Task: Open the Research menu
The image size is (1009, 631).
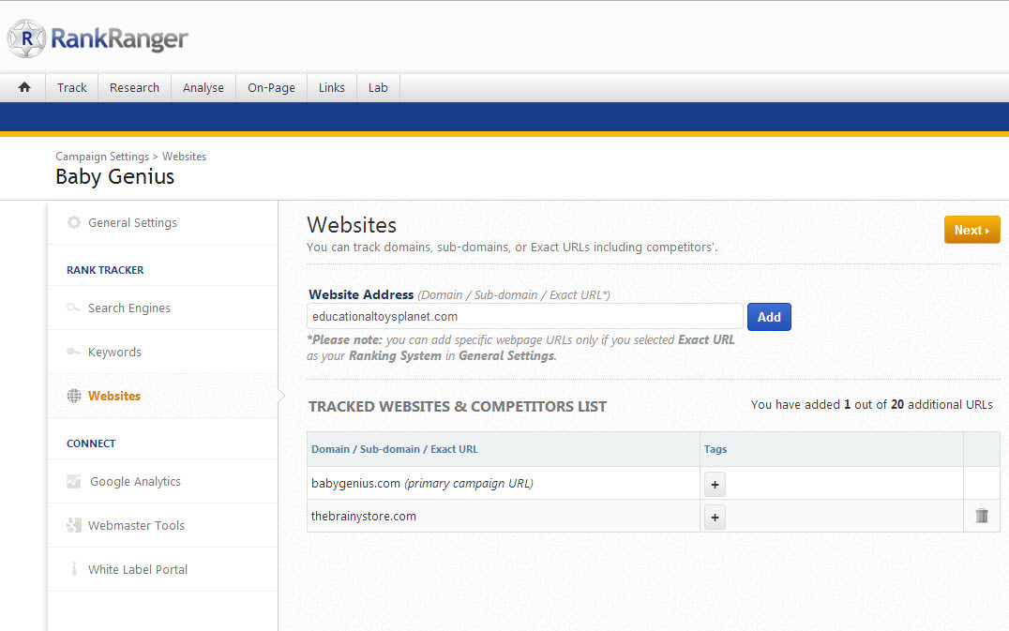Action: click(134, 87)
